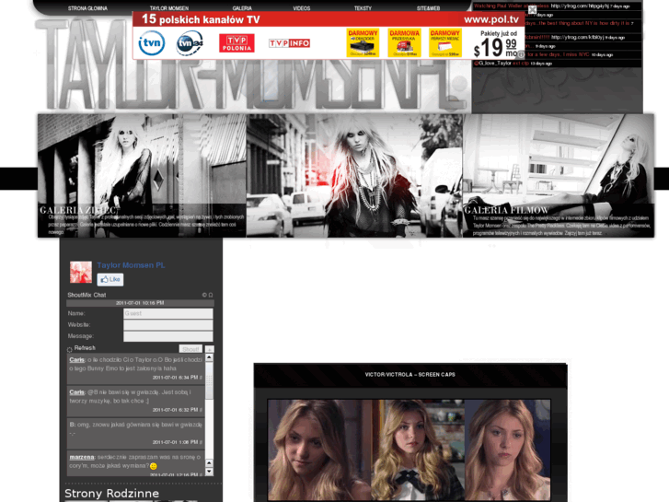Click the plus button beside Shout!
This screenshot has height=502, width=669.
209,349
